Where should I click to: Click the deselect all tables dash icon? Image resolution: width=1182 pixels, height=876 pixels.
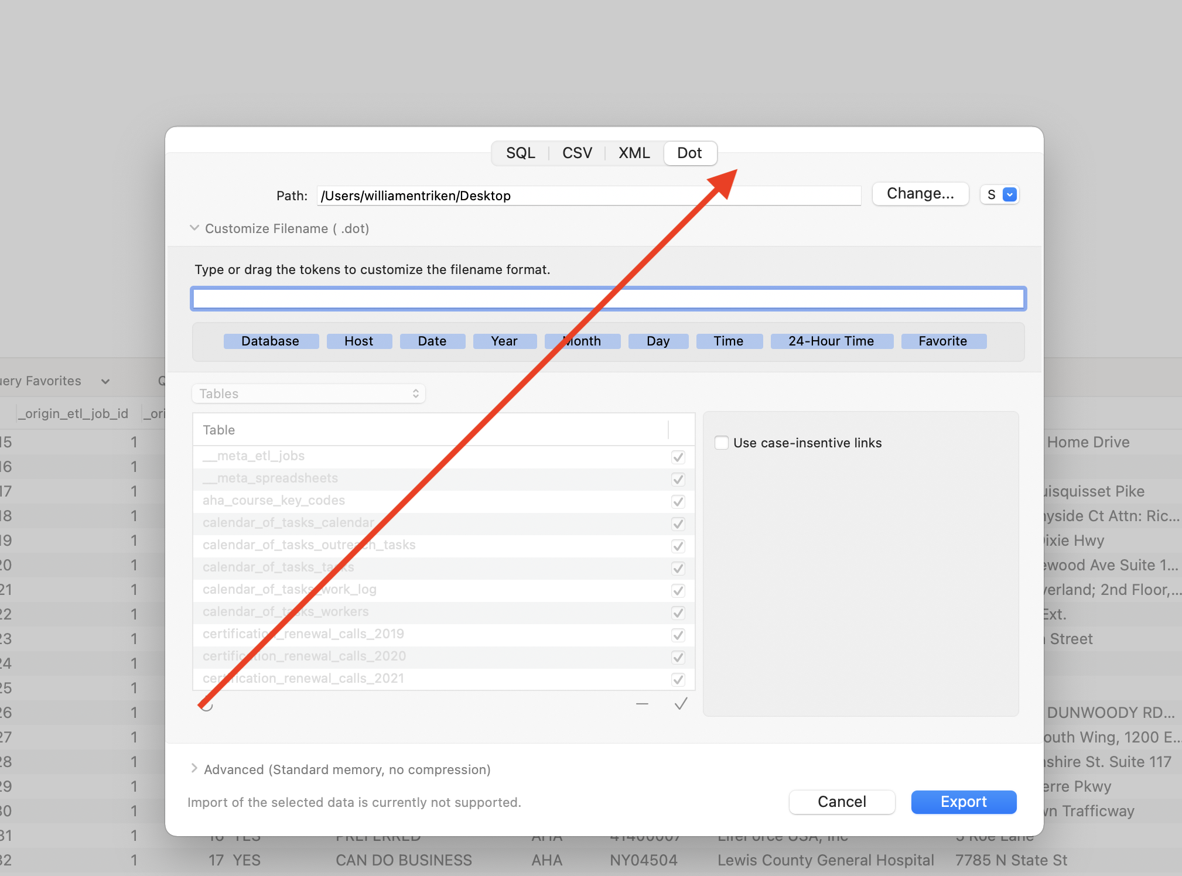[642, 704]
